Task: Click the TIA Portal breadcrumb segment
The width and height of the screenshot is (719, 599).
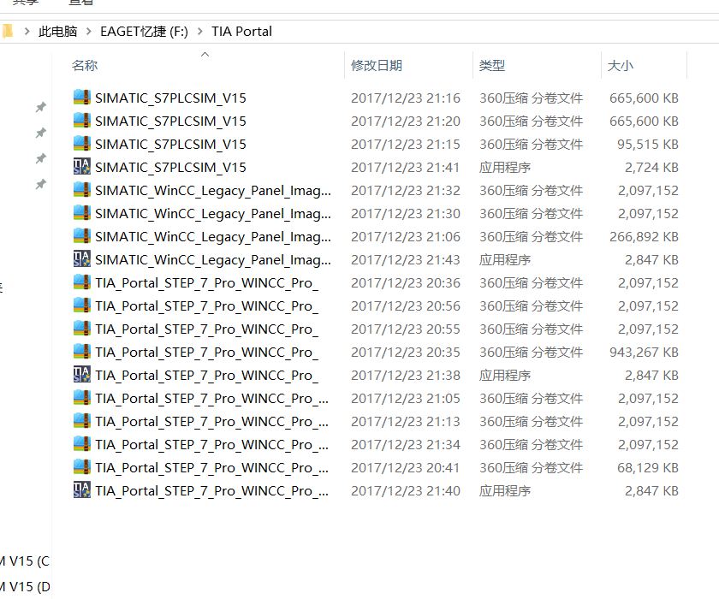Action: point(241,32)
